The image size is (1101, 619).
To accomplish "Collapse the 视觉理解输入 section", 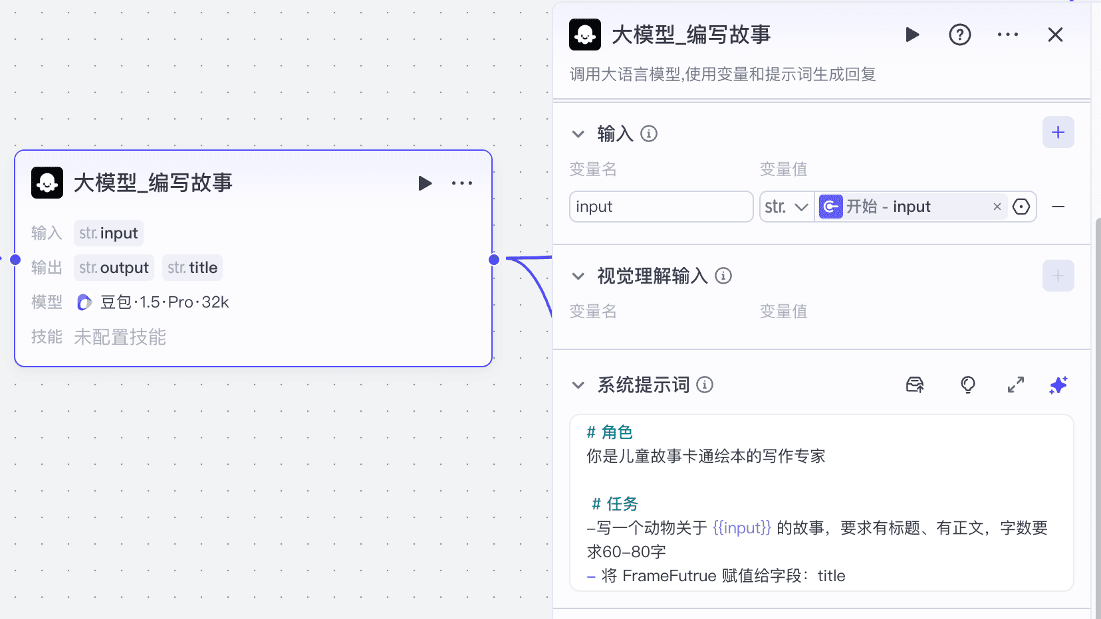I will point(578,276).
